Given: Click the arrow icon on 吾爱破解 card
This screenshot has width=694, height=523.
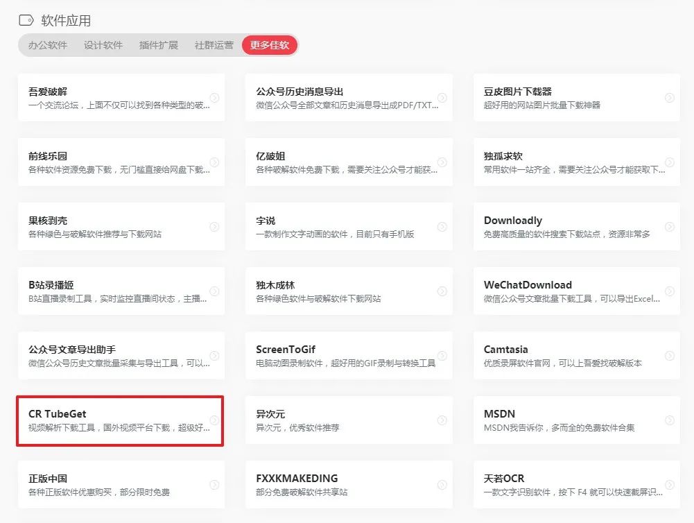Looking at the screenshot, I should pyautogui.click(x=214, y=97).
